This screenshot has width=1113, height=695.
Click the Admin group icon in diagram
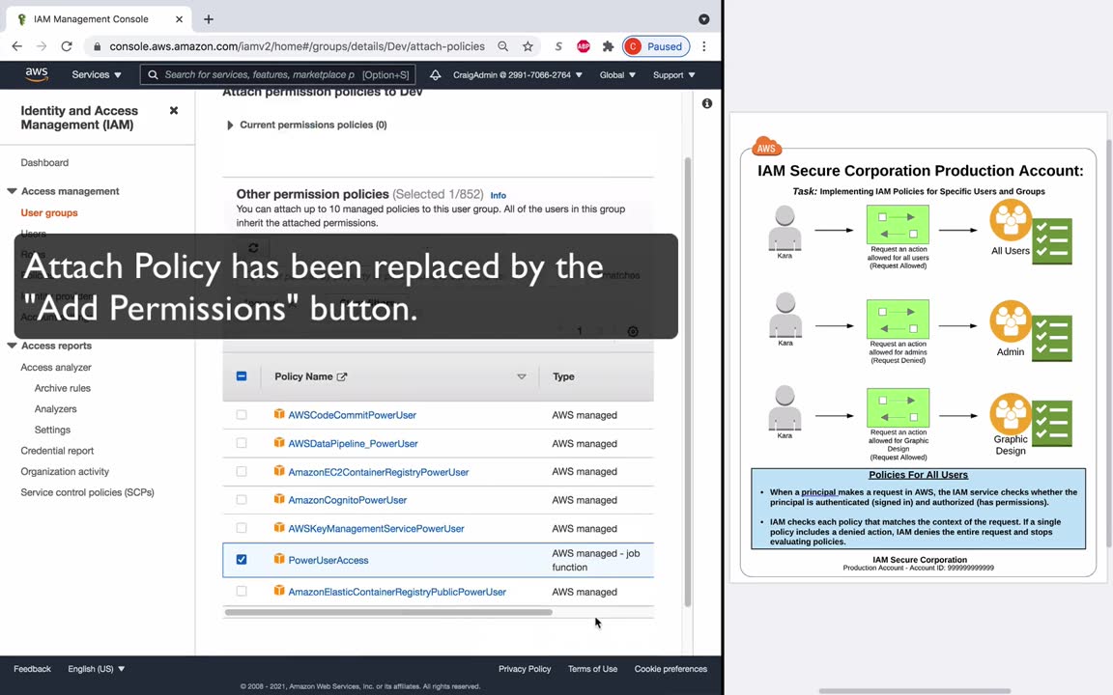tap(1011, 322)
